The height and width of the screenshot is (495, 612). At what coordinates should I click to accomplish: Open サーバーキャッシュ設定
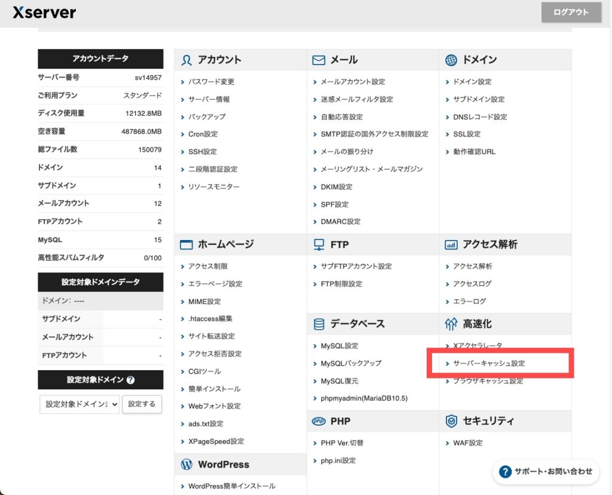click(x=489, y=363)
